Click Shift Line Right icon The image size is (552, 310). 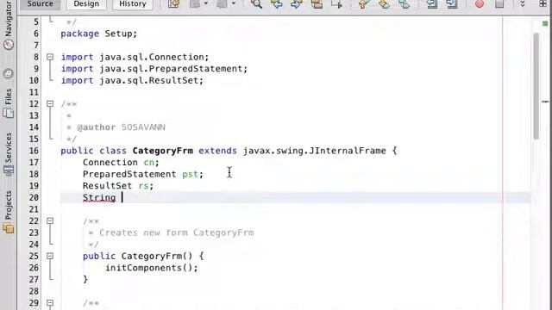click(x=452, y=4)
